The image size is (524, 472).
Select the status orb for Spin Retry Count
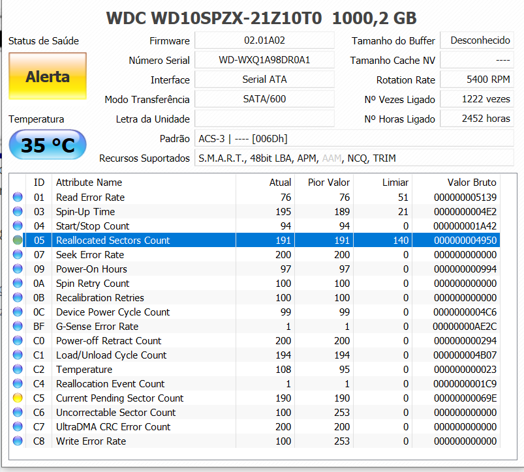tap(18, 283)
